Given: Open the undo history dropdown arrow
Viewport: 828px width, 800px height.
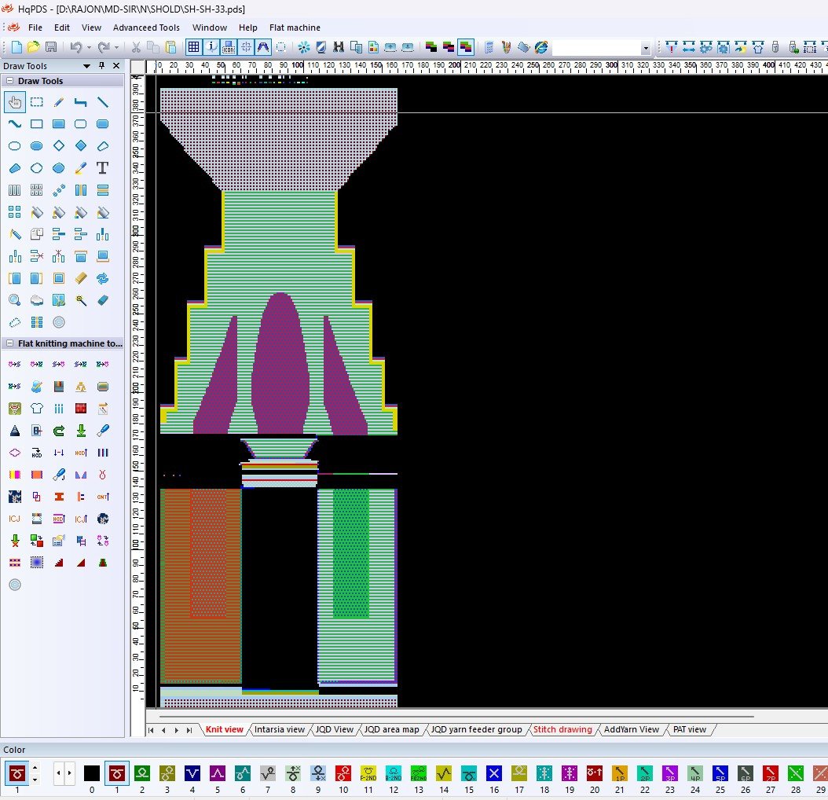Looking at the screenshot, I should click(89, 48).
